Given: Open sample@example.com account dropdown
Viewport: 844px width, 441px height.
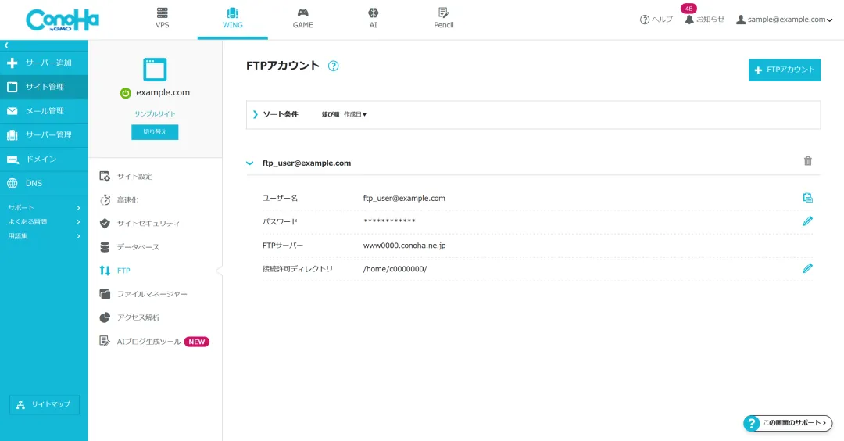Looking at the screenshot, I should 784,20.
